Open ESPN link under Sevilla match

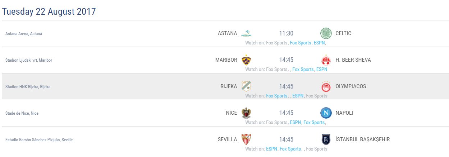click(272, 149)
